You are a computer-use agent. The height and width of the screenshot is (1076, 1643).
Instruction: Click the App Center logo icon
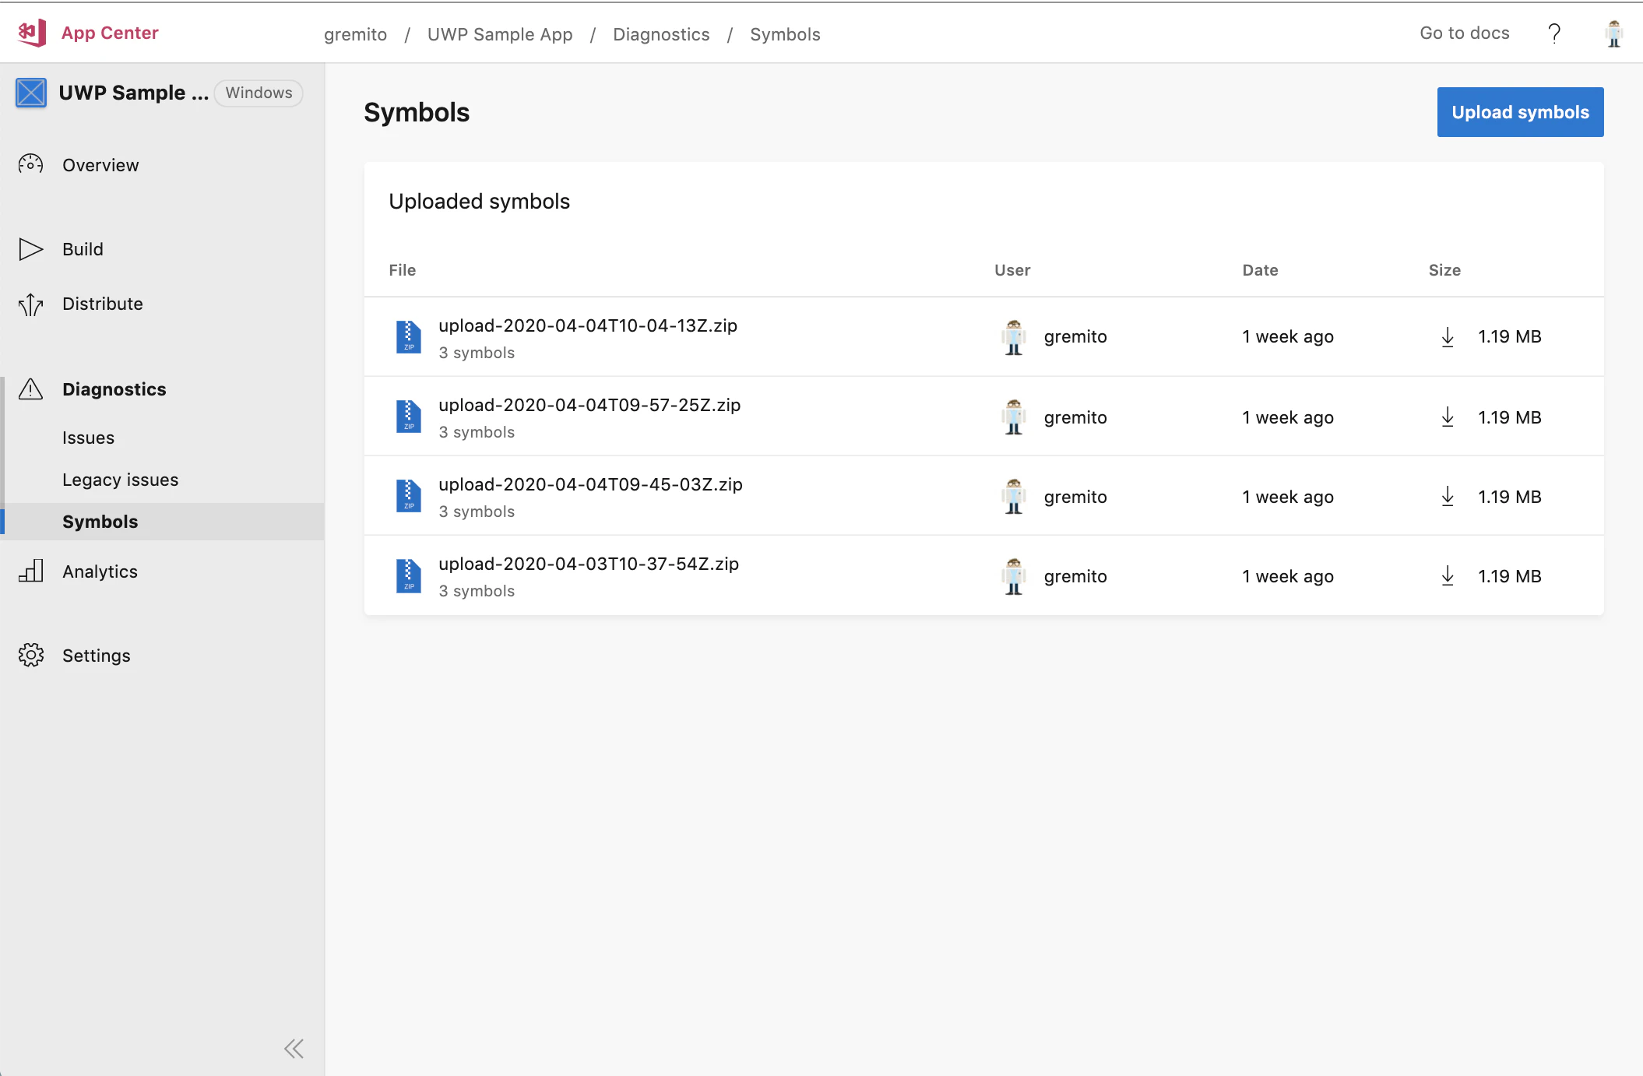click(x=32, y=33)
